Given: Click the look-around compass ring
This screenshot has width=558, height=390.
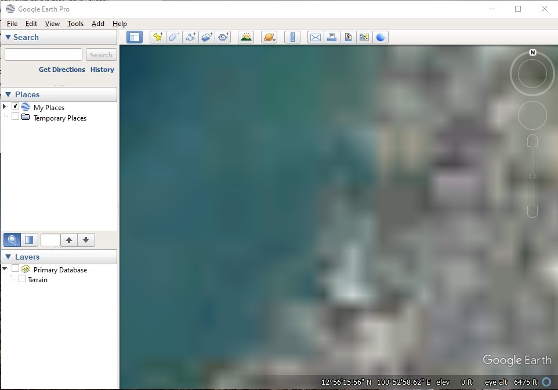Looking at the screenshot, I should pos(532,74).
